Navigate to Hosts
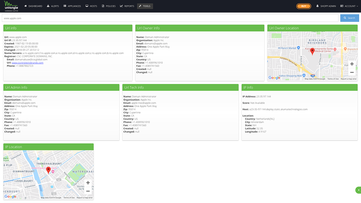The width and height of the screenshot is (361, 203). pyautogui.click(x=91, y=6)
